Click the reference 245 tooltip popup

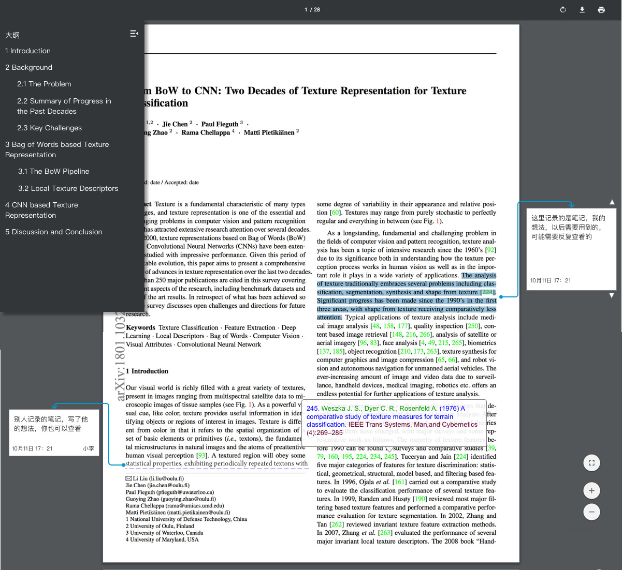coord(394,423)
